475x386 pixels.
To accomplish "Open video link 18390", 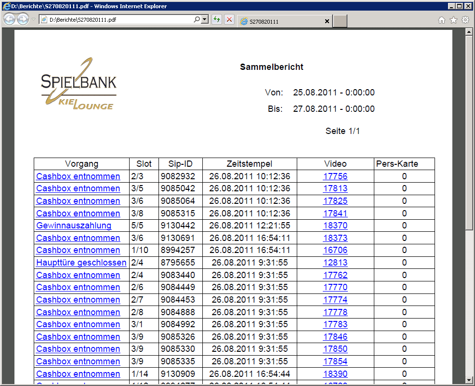I will [335, 374].
